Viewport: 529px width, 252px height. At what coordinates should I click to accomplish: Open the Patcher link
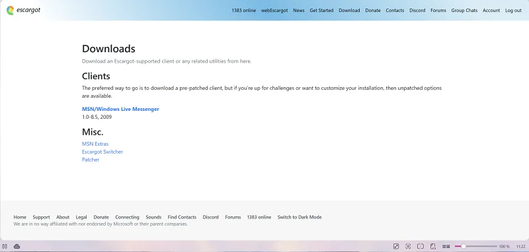(x=91, y=160)
